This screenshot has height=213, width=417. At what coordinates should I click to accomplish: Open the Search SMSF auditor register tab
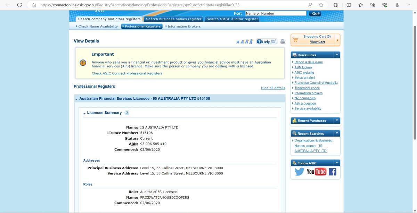pyautogui.click(x=232, y=19)
